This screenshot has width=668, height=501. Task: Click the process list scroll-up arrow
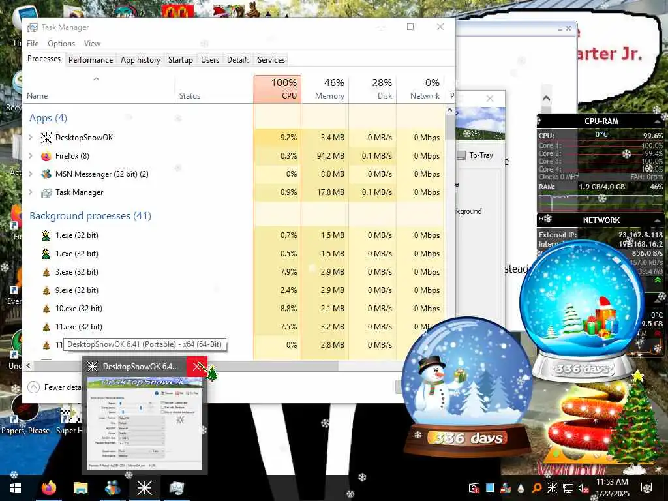pos(449,110)
